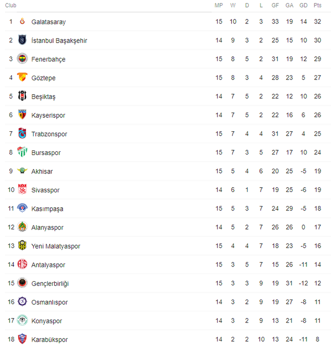Open the Alanyaspor team name
Screen dimensions: 331x346
[47, 228]
